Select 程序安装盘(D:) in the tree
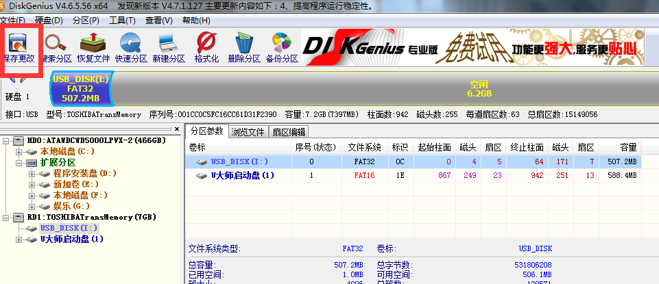 (85, 173)
